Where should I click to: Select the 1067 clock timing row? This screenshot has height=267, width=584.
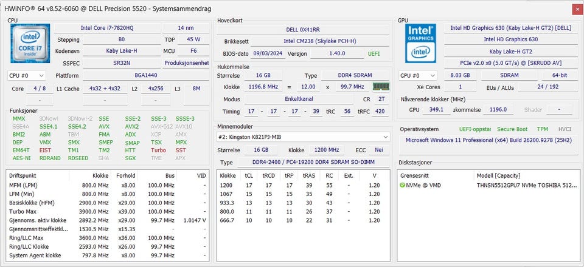(303, 194)
